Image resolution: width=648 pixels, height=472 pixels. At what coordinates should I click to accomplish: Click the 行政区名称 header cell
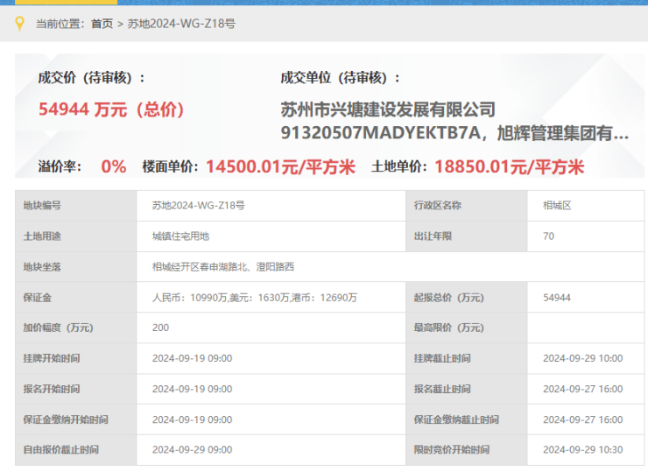point(467,206)
